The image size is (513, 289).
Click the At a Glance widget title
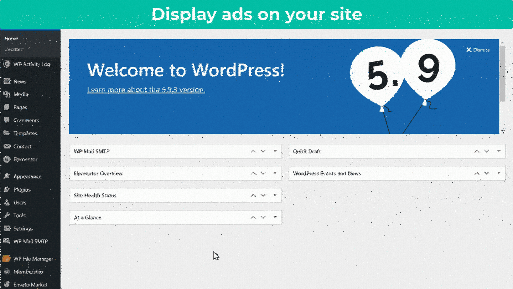tap(88, 217)
